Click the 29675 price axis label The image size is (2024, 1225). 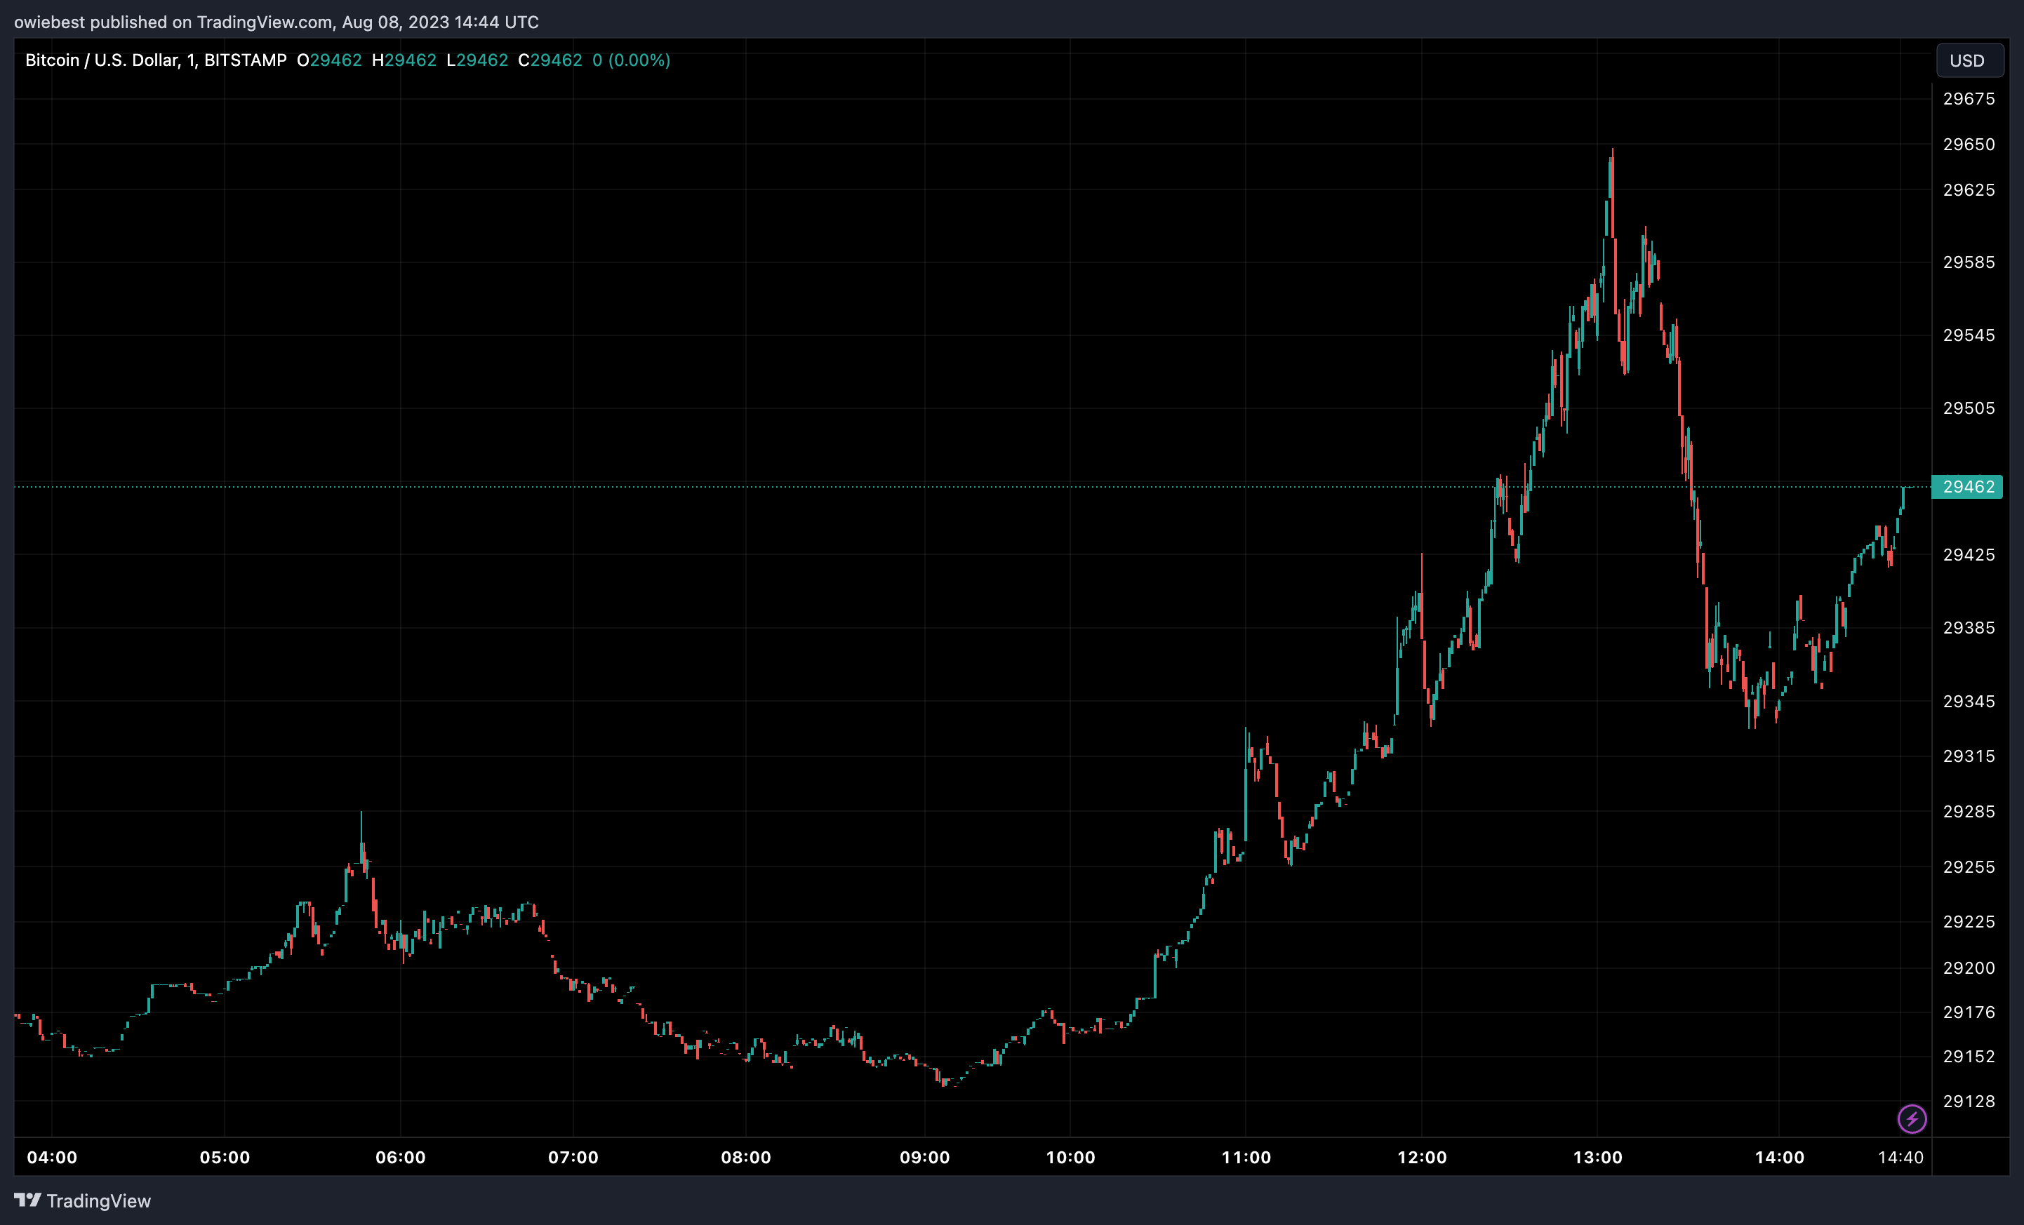pyautogui.click(x=1968, y=98)
